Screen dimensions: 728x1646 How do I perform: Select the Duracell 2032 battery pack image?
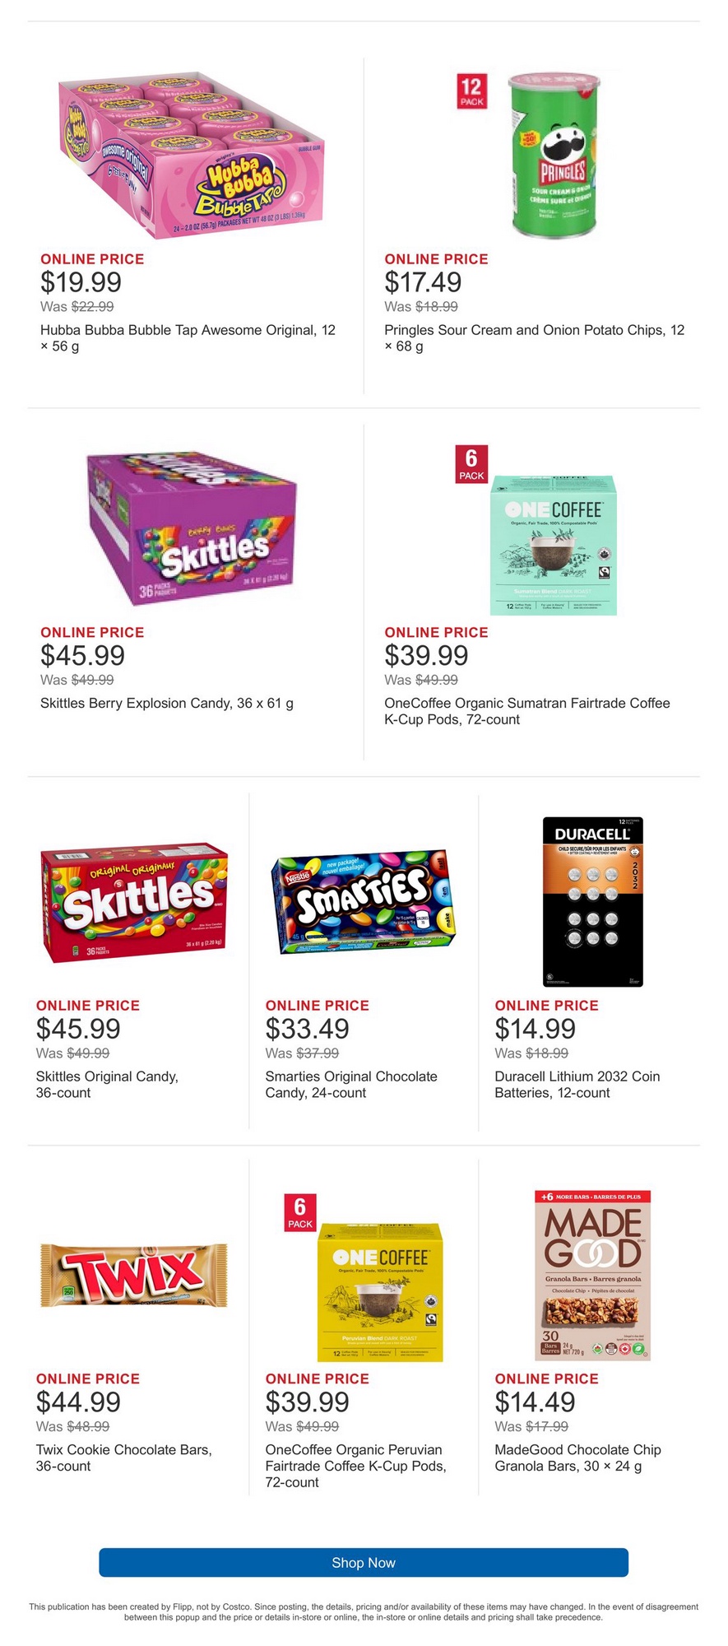[x=592, y=902]
